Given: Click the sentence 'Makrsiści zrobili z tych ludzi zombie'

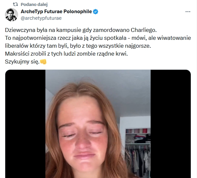Looking at the screenshot, I should [66, 54].
